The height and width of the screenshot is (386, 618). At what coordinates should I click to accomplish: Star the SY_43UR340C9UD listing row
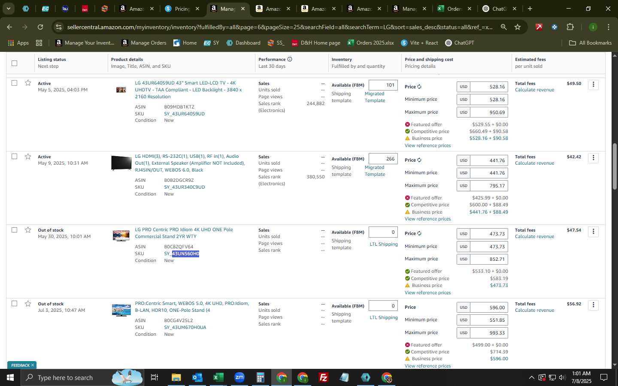tap(28, 156)
